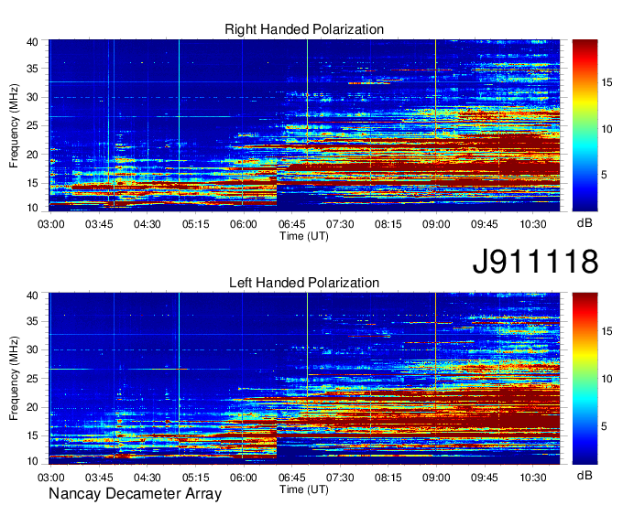Click the "06:00" time tick of Right Handed plot
623x505 pixels.
coord(244,224)
